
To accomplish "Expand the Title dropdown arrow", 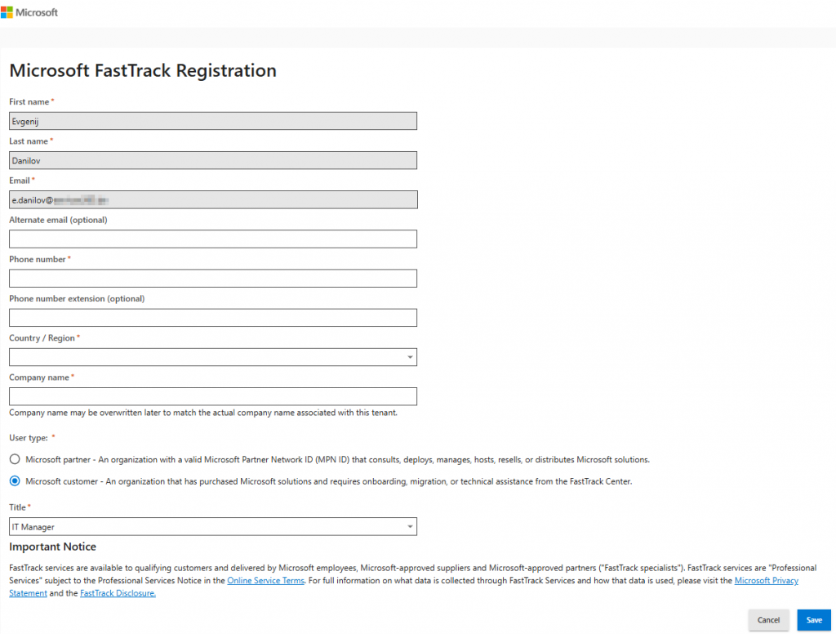I will click(x=410, y=527).
